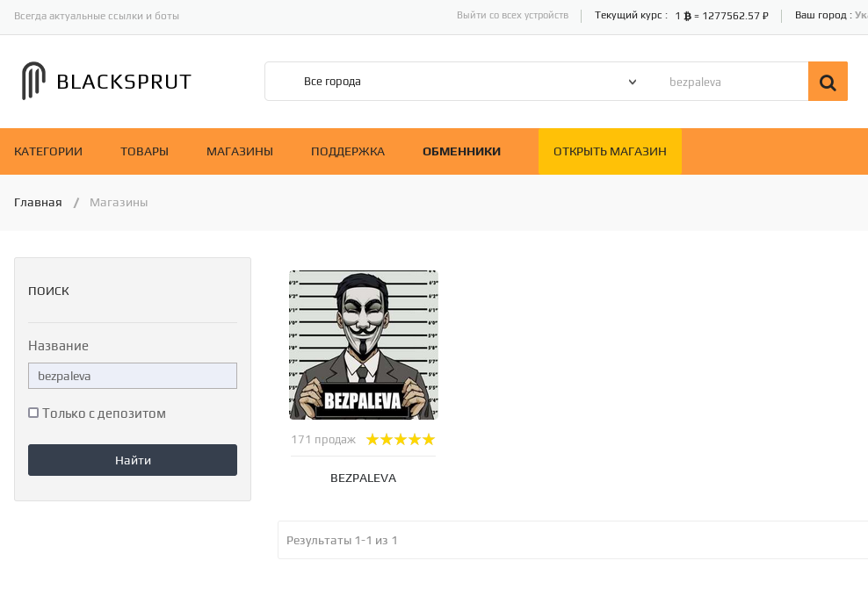Click the Найти search button
Screen dimensions: 868x604
pyautogui.click(x=133, y=460)
